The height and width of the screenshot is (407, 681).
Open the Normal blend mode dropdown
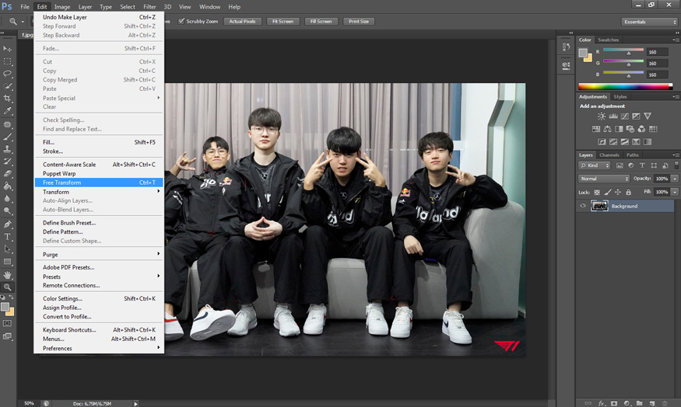pos(604,179)
